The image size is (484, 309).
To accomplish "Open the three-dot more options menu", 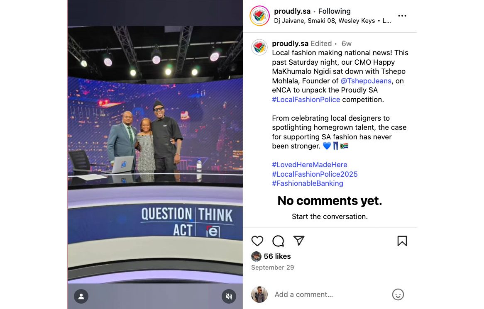I will tap(402, 16).
